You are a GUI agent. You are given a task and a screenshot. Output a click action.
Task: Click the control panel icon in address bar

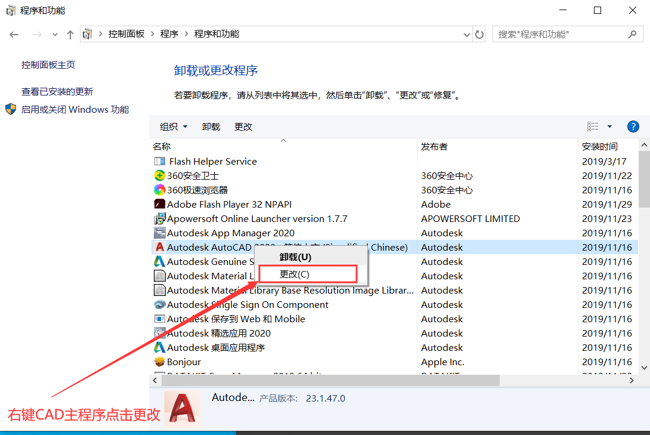(x=87, y=34)
